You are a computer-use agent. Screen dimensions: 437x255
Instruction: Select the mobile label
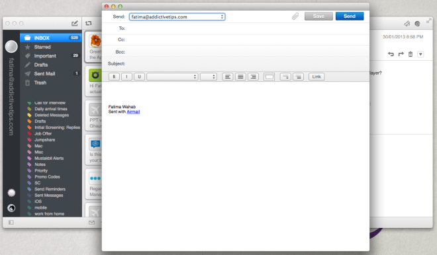click(40, 207)
